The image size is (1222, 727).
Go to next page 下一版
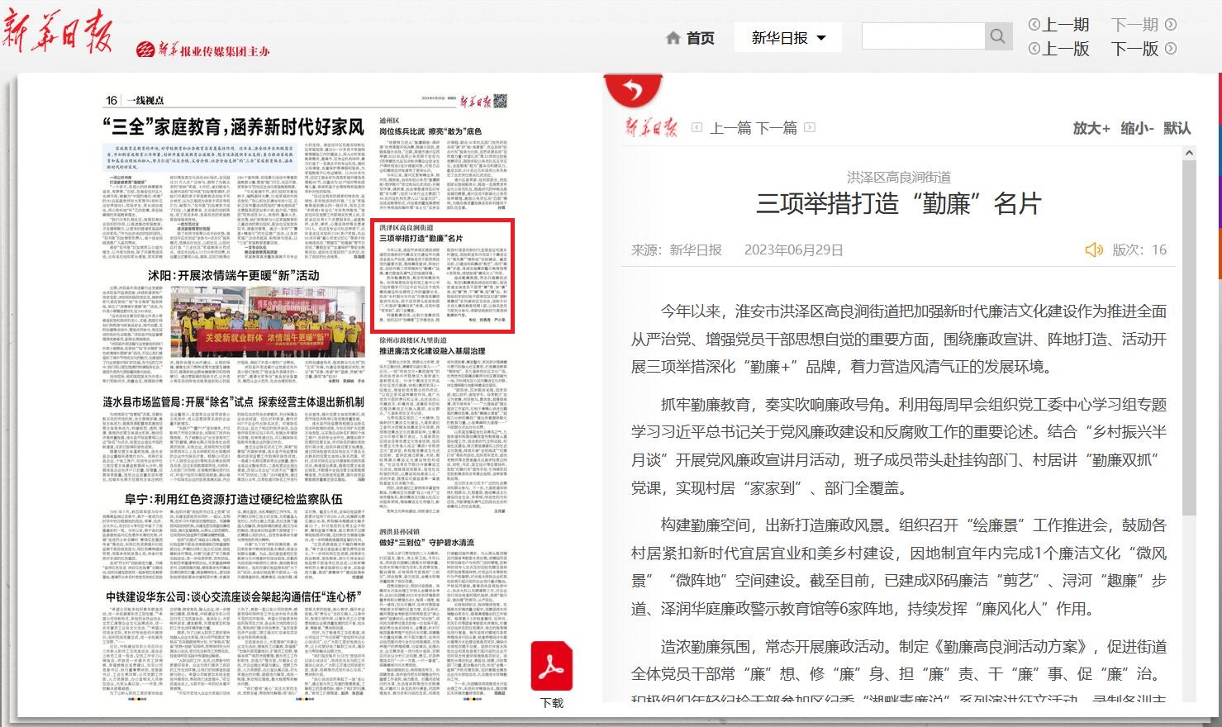1135,49
